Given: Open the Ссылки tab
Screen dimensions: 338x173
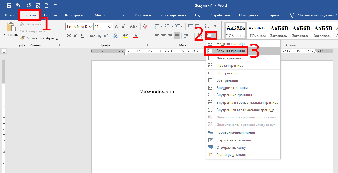Looking at the screenshot, I should tap(120, 15).
